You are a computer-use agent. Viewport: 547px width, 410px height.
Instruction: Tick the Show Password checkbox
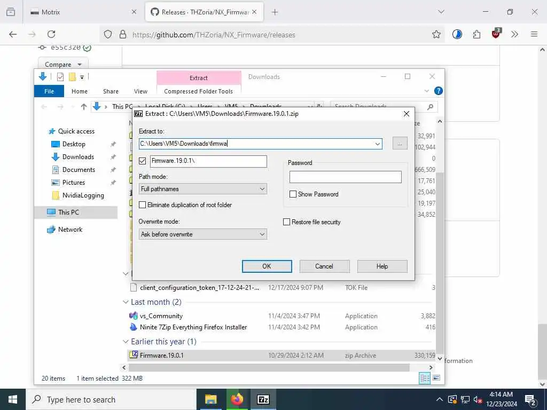pos(293,194)
